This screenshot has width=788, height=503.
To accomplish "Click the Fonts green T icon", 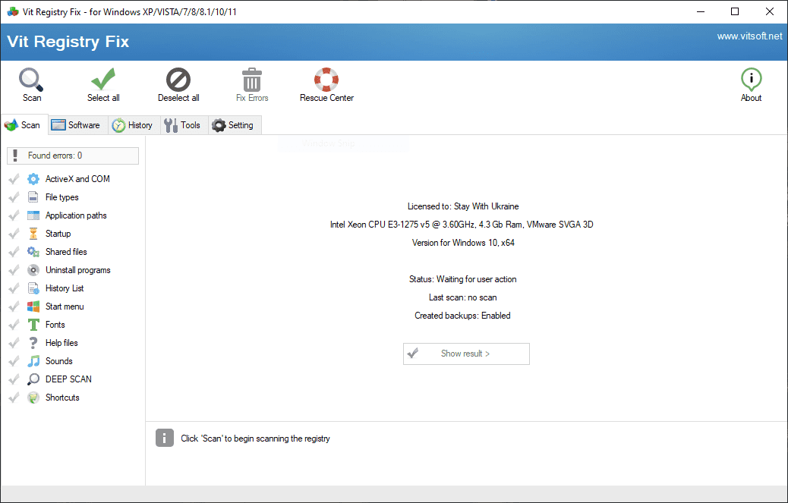I will 33,325.
